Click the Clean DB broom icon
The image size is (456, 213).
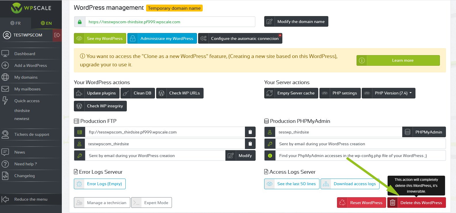(x=126, y=93)
